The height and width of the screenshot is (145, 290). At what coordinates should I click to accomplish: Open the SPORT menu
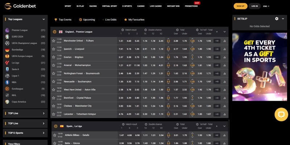(x=68, y=6)
